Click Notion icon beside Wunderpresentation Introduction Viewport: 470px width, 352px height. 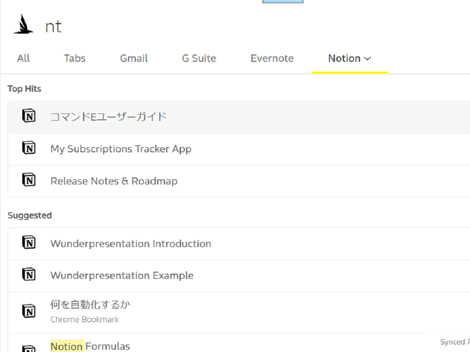click(x=29, y=242)
